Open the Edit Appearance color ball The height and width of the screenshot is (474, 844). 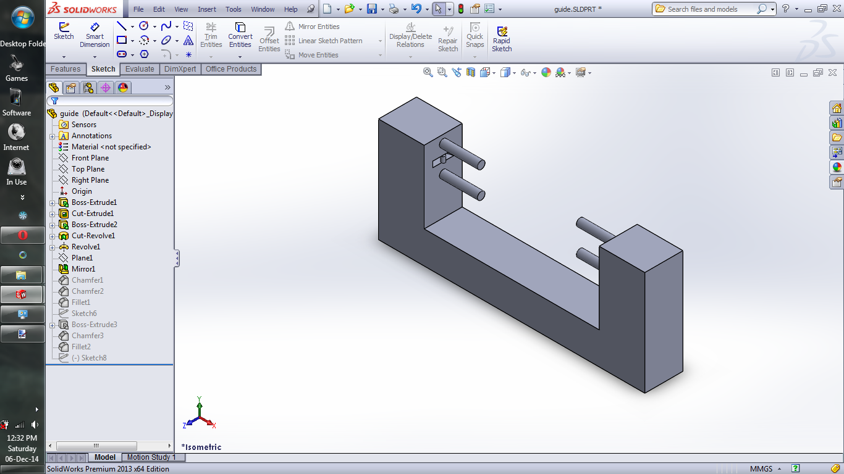[x=546, y=72]
